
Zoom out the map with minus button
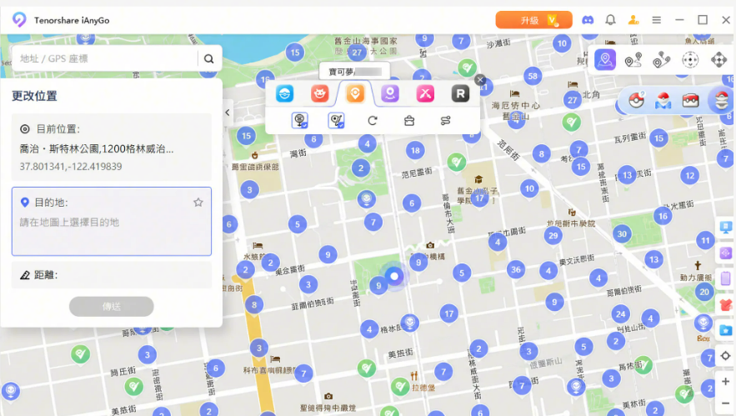725,403
